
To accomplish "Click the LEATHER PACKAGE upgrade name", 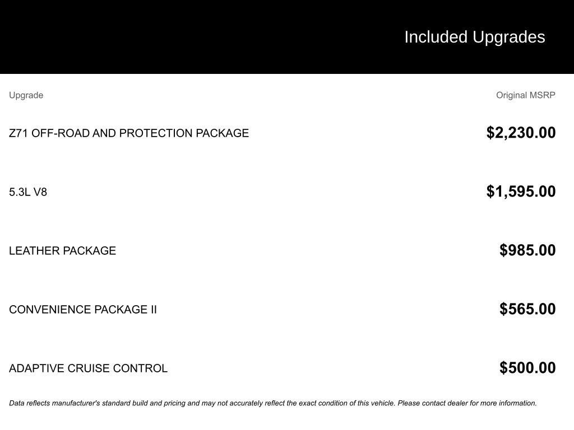I will click(62, 251).
